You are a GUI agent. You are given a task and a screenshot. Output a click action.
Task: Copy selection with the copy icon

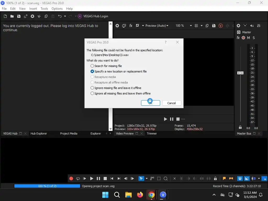46,16
